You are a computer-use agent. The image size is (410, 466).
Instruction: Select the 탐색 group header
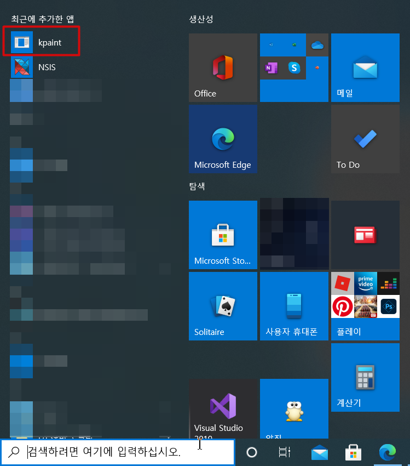197,186
